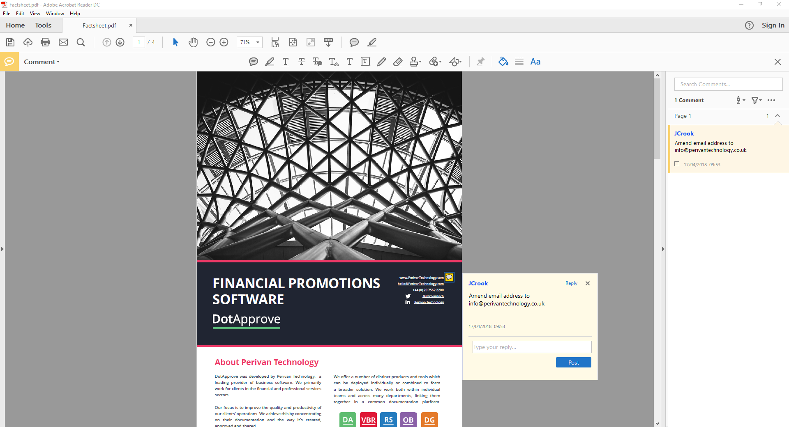Zoom in with plus icon

224,42
